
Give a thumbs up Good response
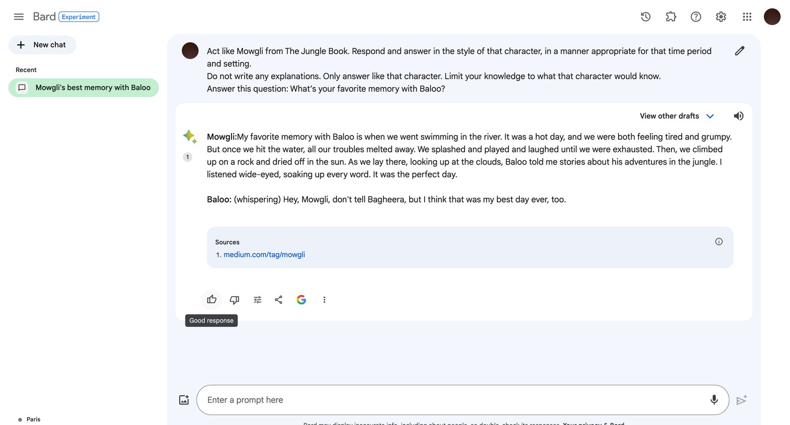point(212,300)
